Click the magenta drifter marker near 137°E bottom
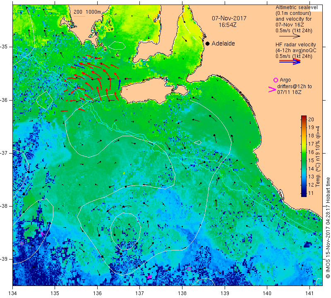The image size is (331, 298). [149, 276]
